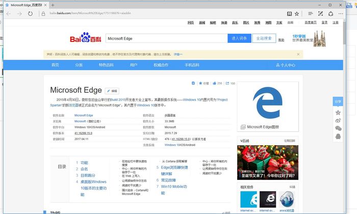
Task: Open the large Edge logo image
Action: pyautogui.click(x=268, y=103)
